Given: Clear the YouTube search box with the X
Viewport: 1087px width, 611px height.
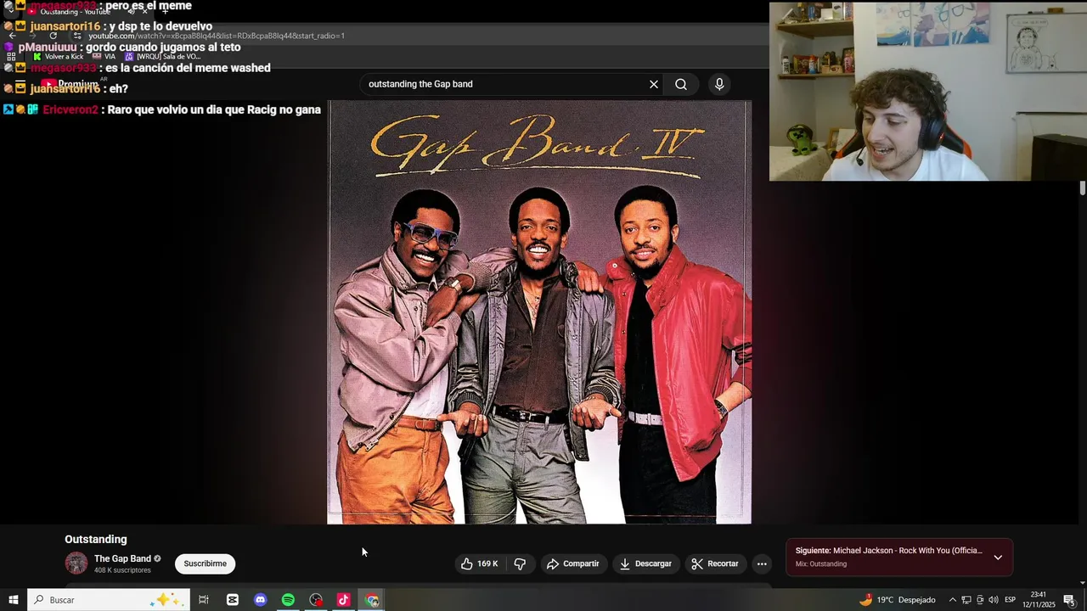Looking at the screenshot, I should pos(654,84).
